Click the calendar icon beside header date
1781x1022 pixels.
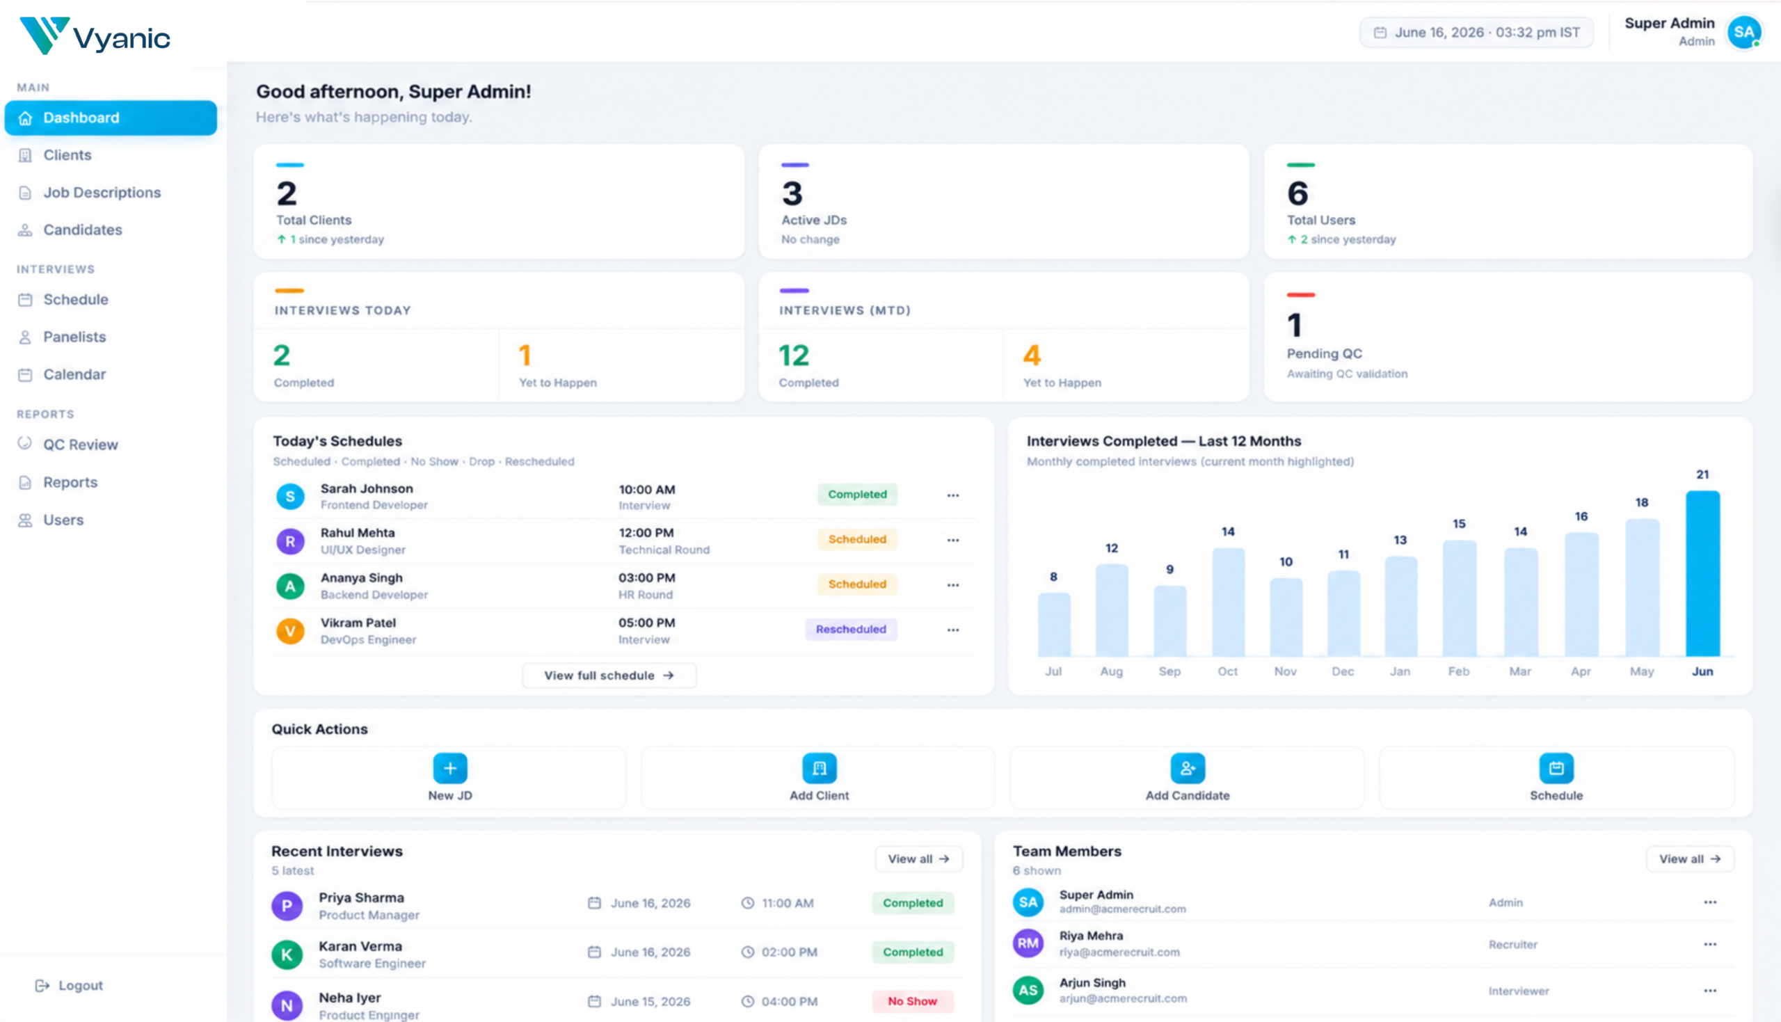tap(1380, 32)
